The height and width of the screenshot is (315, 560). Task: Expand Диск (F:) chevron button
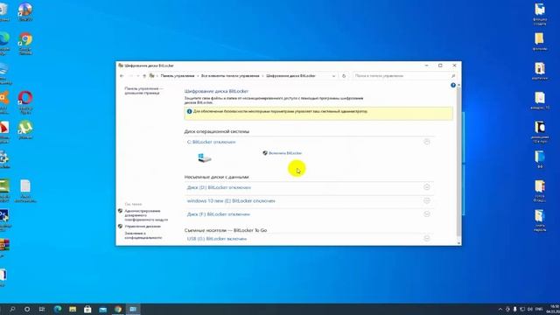coord(426,213)
